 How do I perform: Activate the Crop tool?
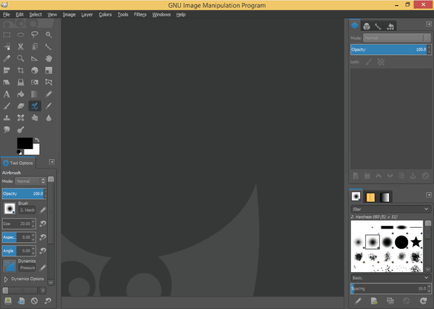(x=21, y=70)
